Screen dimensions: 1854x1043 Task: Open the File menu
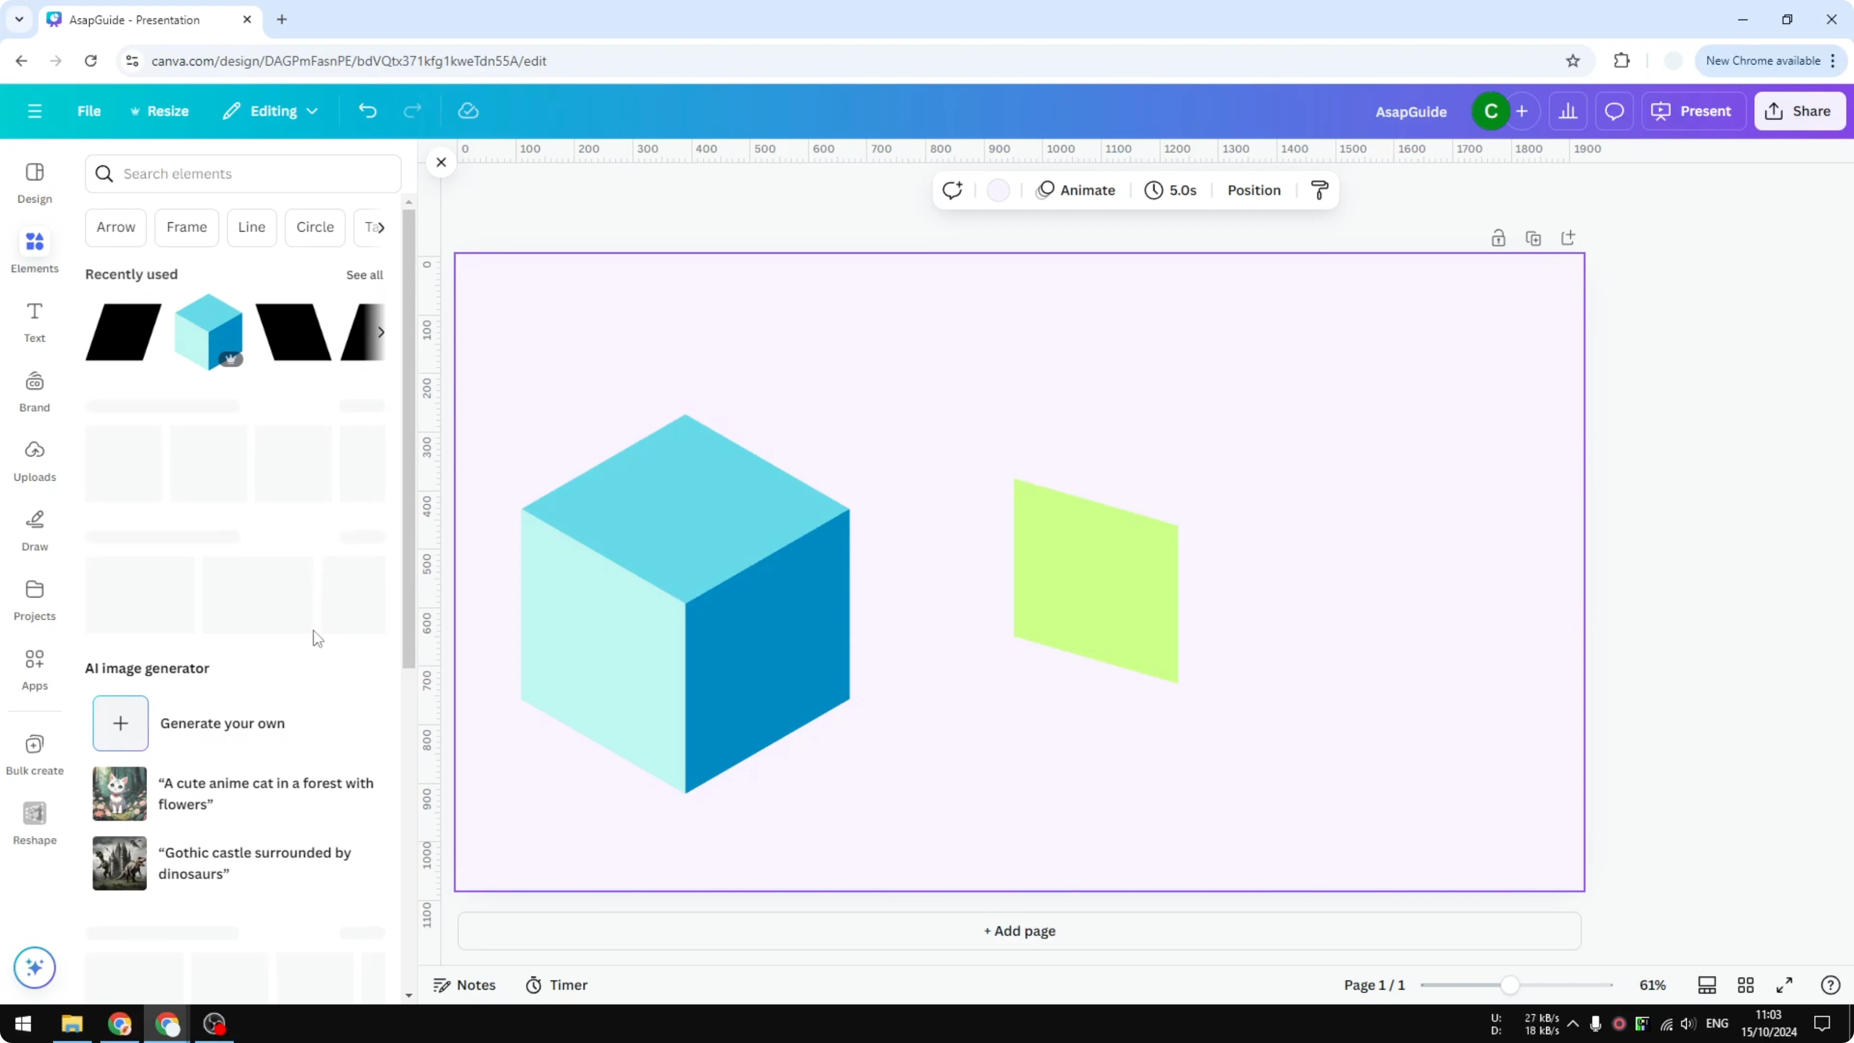point(89,111)
